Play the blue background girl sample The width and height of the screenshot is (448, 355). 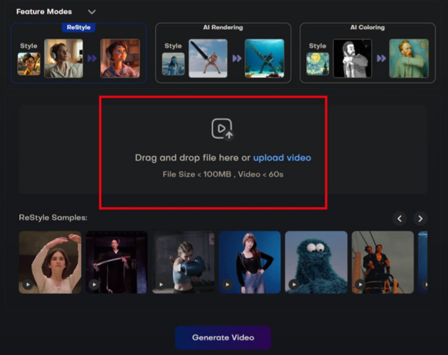click(x=227, y=284)
